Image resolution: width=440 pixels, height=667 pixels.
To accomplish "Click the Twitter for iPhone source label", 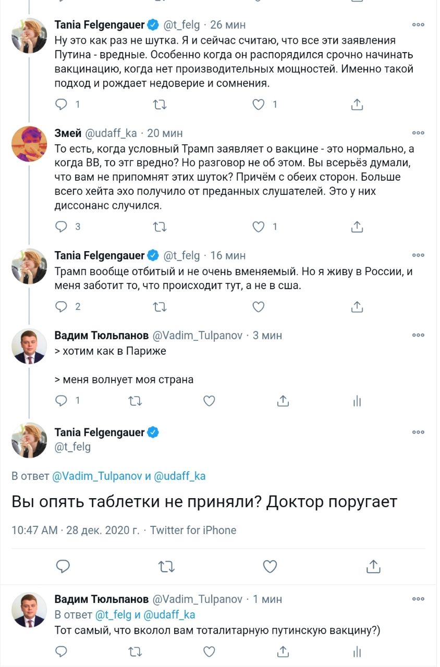I will [193, 530].
